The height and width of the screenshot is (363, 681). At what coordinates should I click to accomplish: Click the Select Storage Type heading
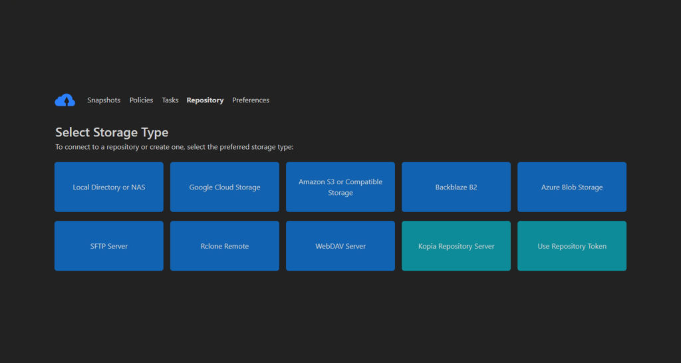pos(112,132)
